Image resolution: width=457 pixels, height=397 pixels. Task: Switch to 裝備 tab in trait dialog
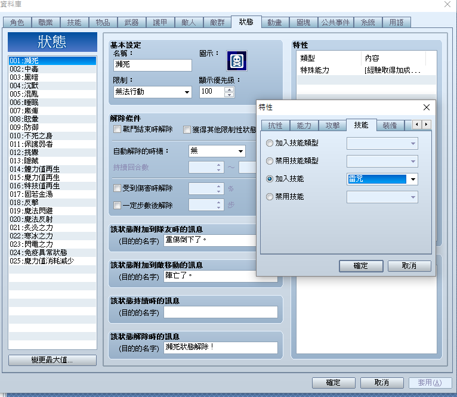click(390, 126)
